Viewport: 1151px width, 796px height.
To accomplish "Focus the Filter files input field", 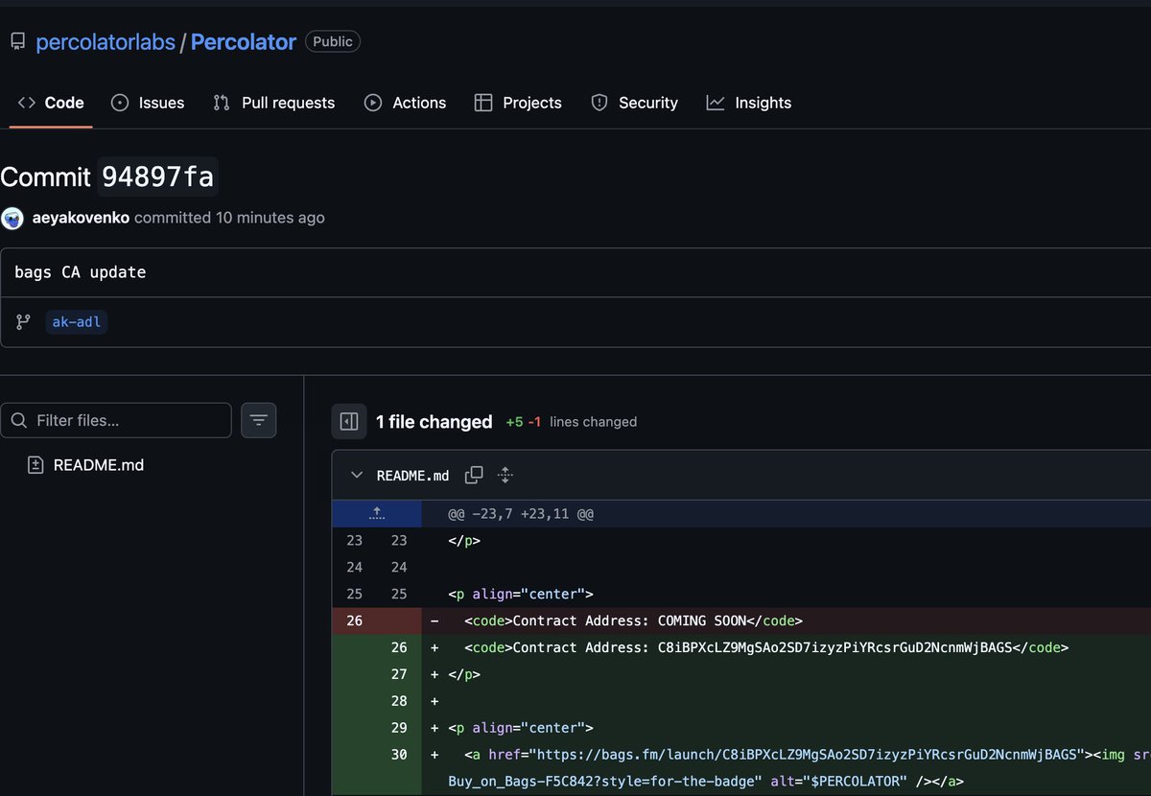I will 116,420.
